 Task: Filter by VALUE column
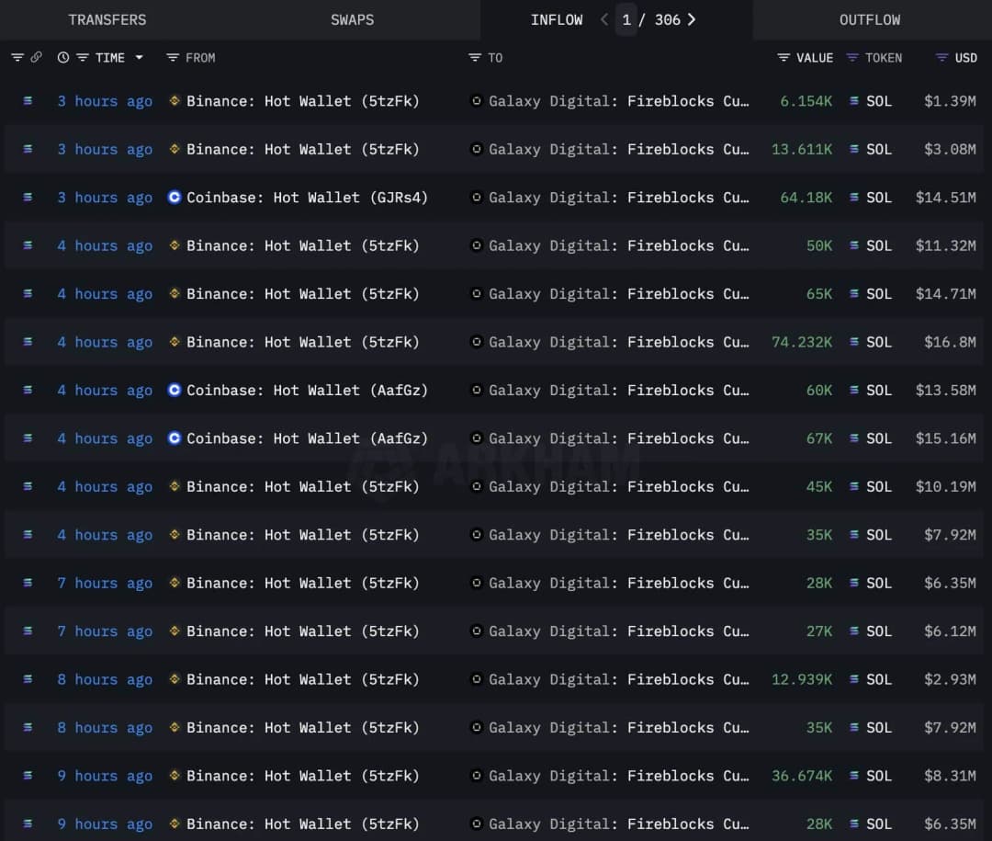pos(783,58)
